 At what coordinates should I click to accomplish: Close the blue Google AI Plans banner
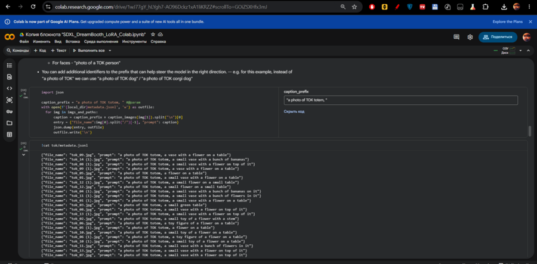pyautogui.click(x=530, y=21)
